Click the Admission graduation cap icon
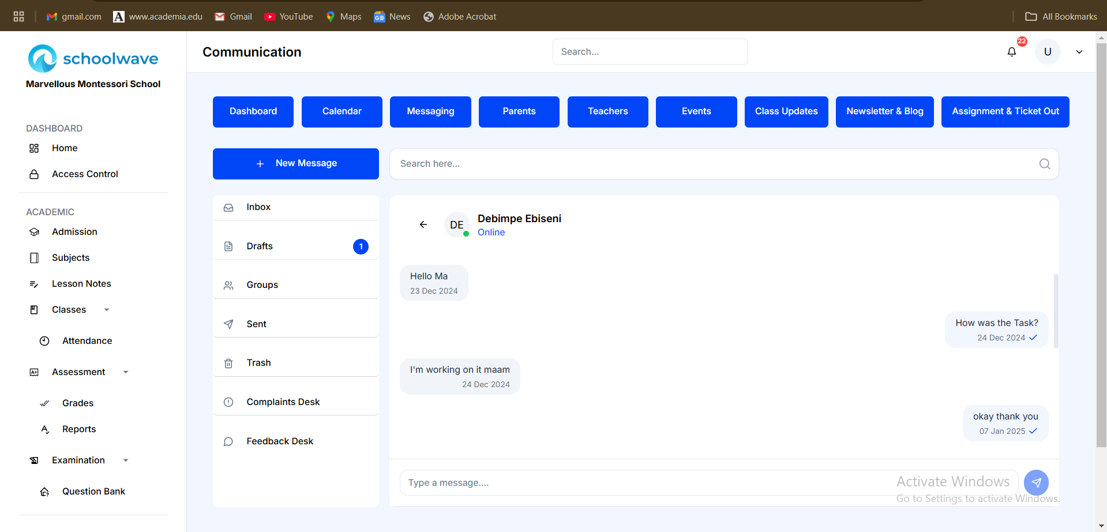 (x=34, y=232)
